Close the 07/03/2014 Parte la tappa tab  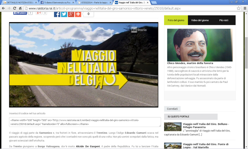pos(110,2)
